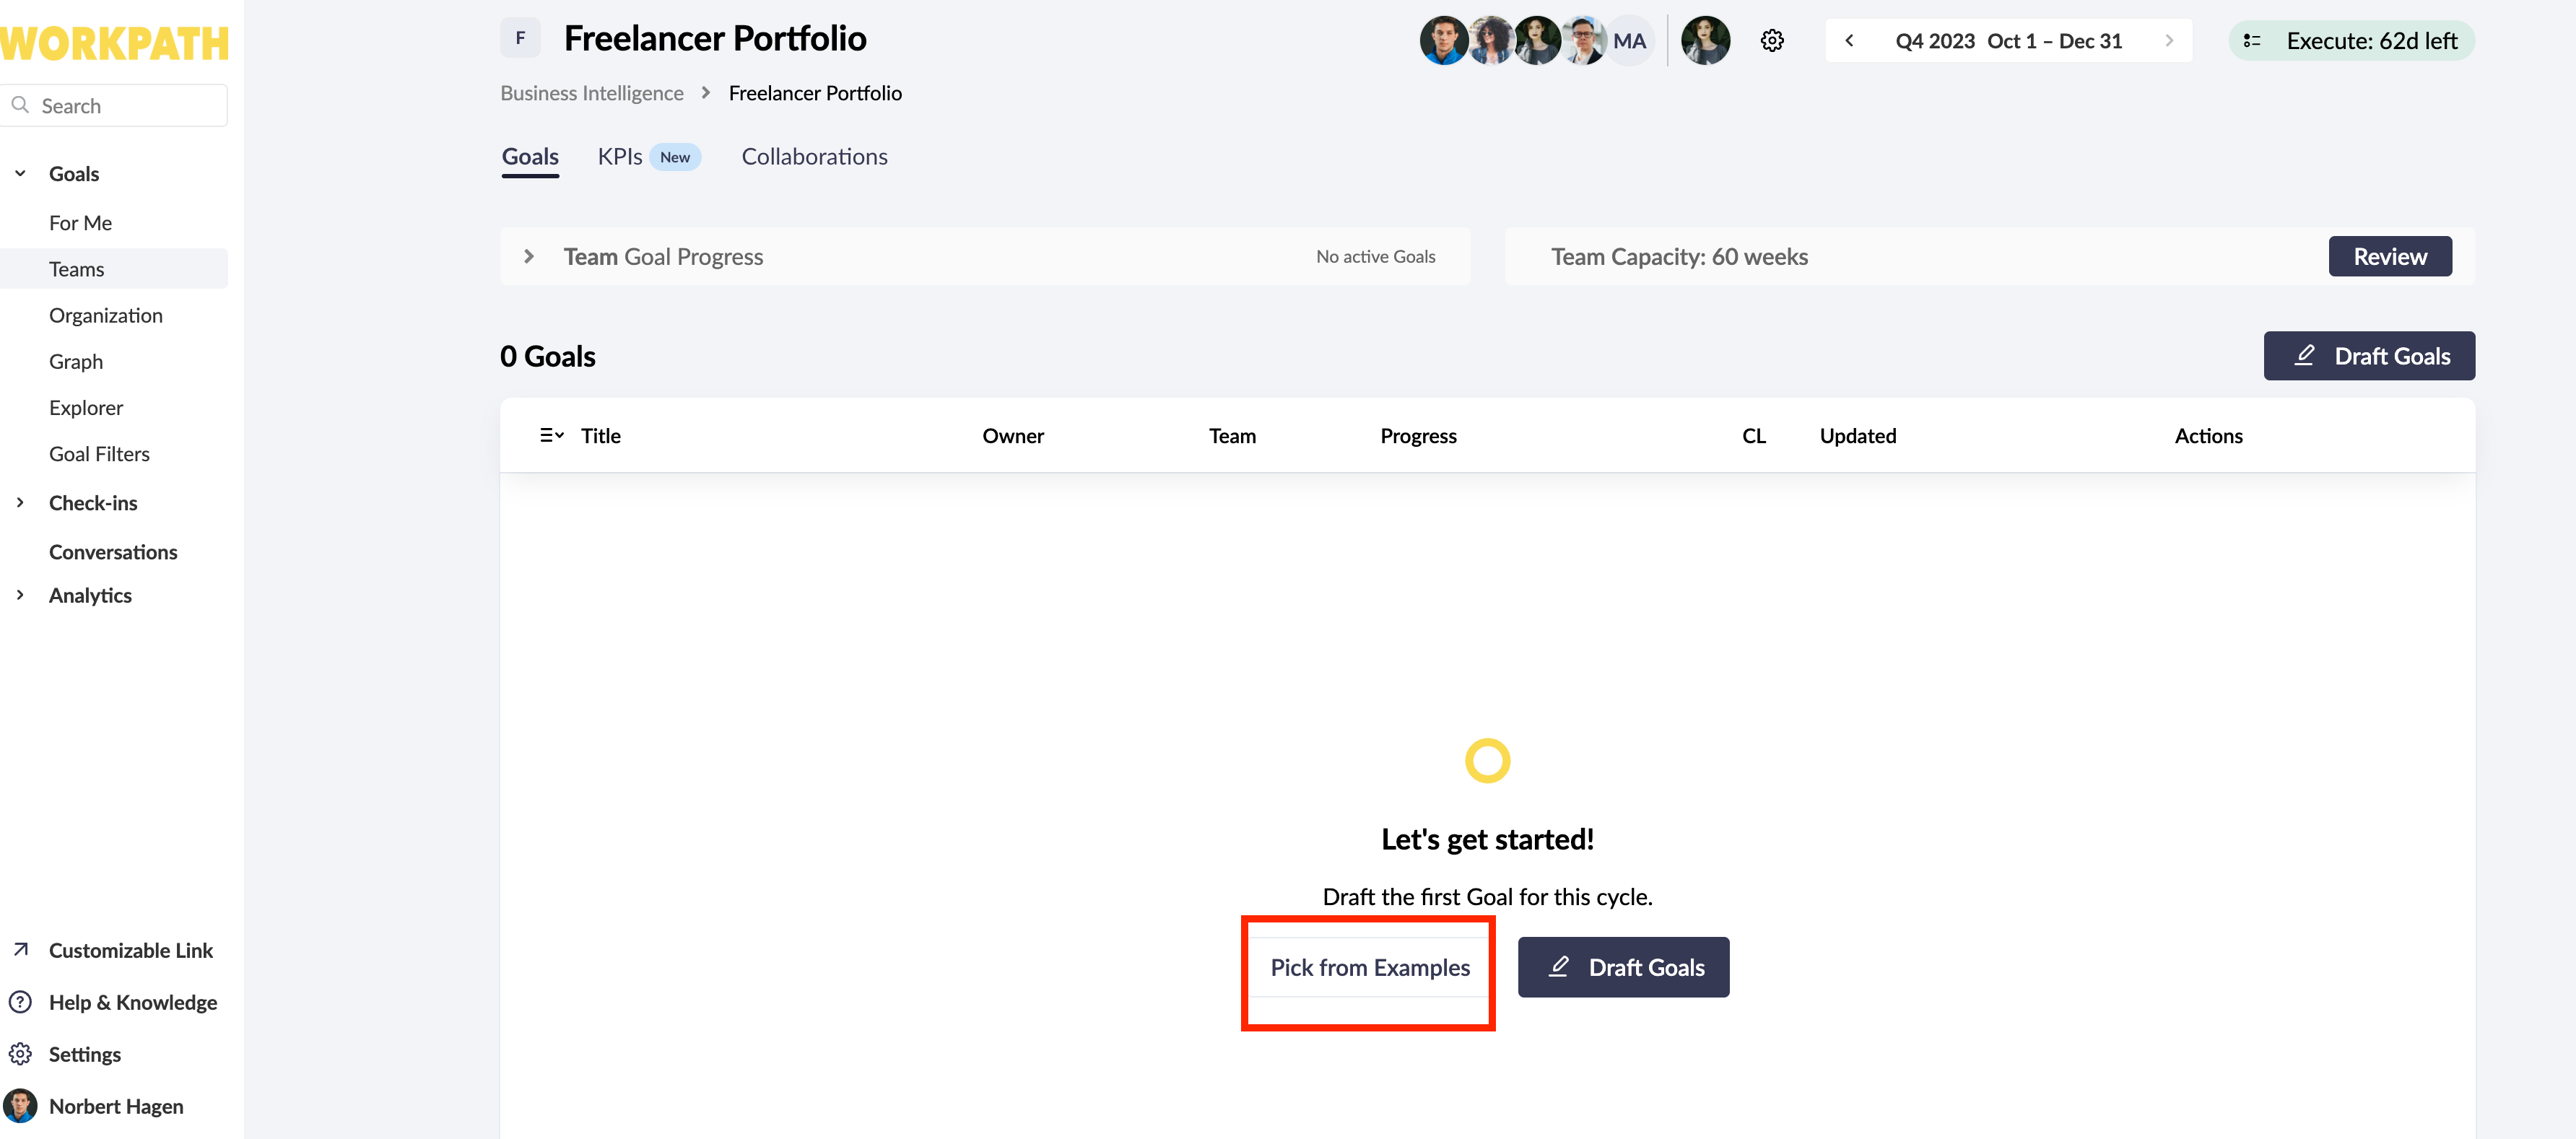Screen dimensions: 2576x1139
Task: Switch to the KPIs tab
Action: pyautogui.click(x=620, y=156)
